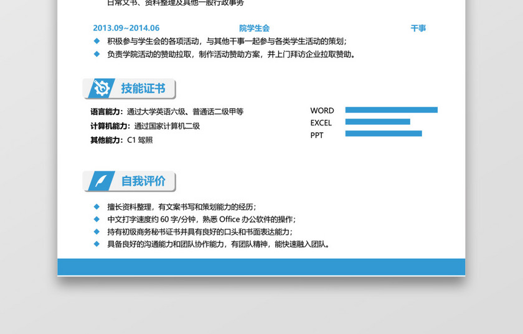Click the text 通过国家计算机二级
This screenshot has width=523, height=334.
pos(167,126)
